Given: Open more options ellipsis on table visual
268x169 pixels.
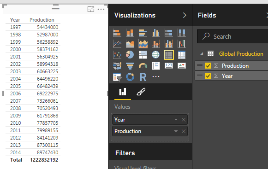Looking at the screenshot, I should [x=101, y=9].
